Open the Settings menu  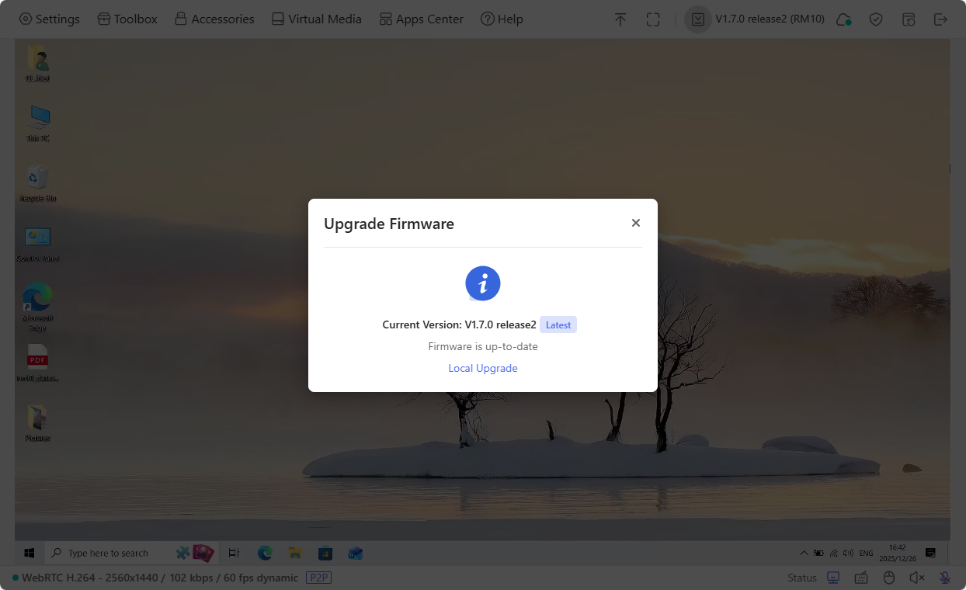[x=49, y=19]
